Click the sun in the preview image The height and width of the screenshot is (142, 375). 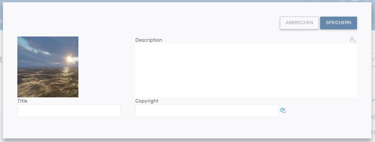(x=69, y=59)
